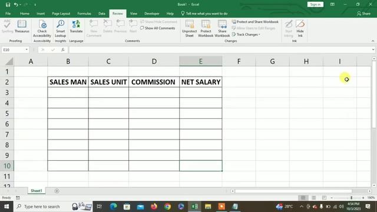
Task: Click Unprotect Sheet
Action: pos(189,29)
